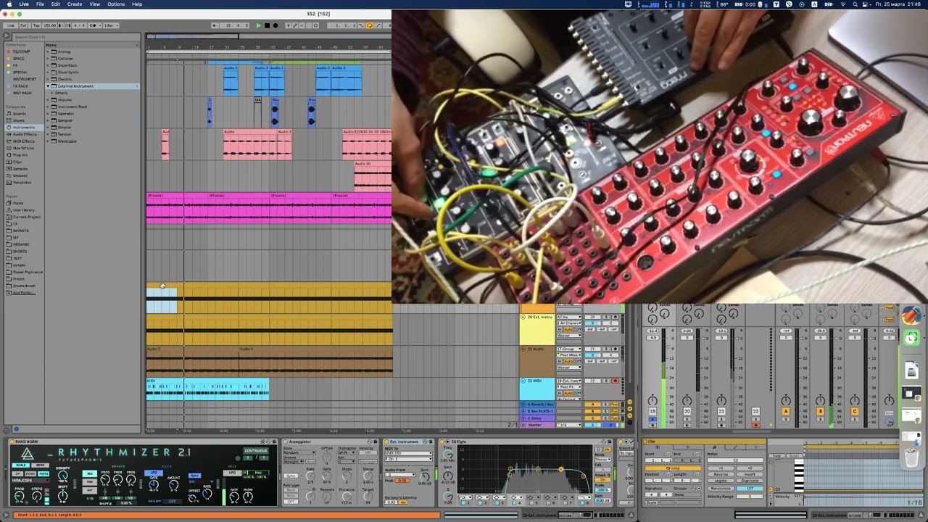The image size is (928, 522).
Task: Click the Randomize button in Notes panel
Action: 721,489
